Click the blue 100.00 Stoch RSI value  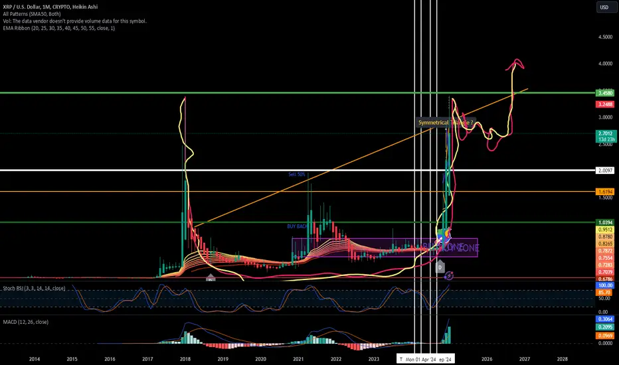click(x=605, y=285)
